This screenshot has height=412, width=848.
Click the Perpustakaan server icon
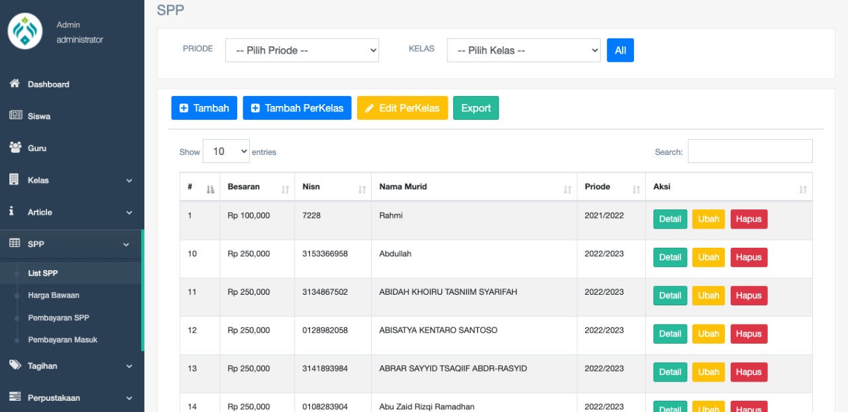(15, 397)
